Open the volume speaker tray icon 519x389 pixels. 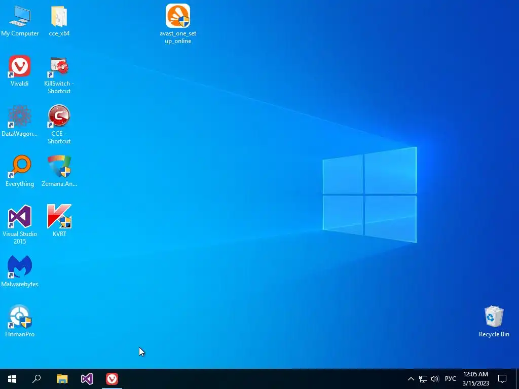(435, 379)
